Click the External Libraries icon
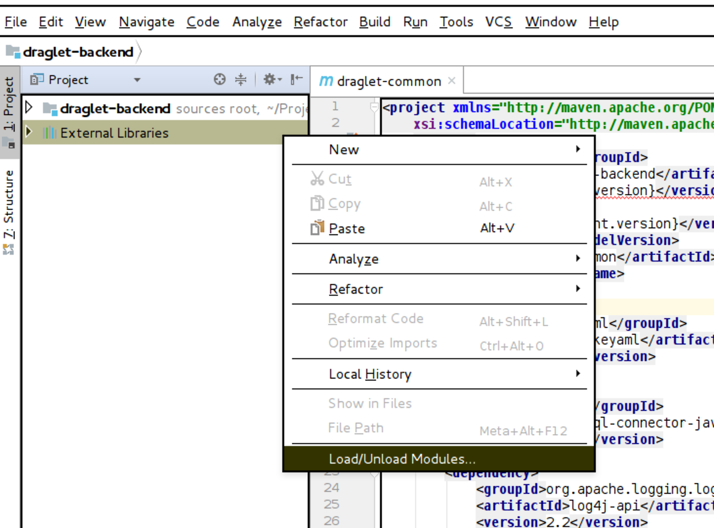The image size is (714, 528). tap(49, 133)
